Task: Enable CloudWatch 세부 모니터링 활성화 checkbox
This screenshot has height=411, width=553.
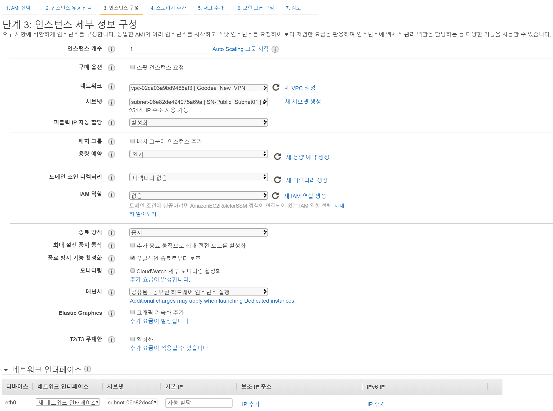Action: (x=133, y=271)
